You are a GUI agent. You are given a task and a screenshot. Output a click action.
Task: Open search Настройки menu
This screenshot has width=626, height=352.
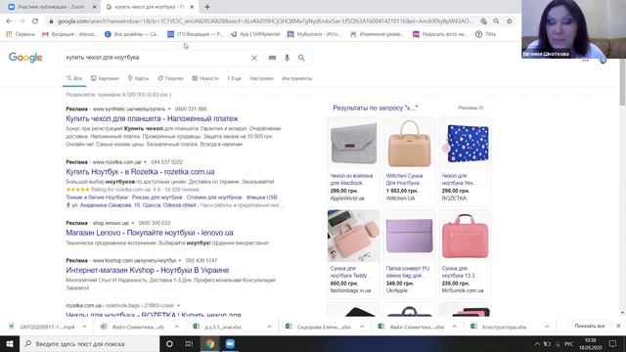(261, 78)
